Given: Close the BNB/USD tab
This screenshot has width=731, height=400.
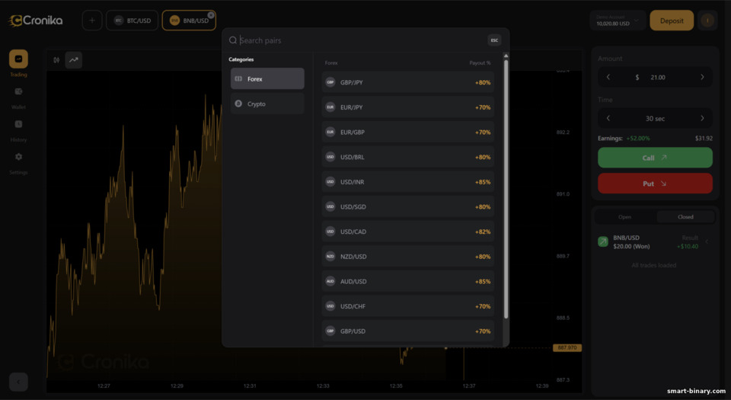Looking at the screenshot, I should [211, 14].
